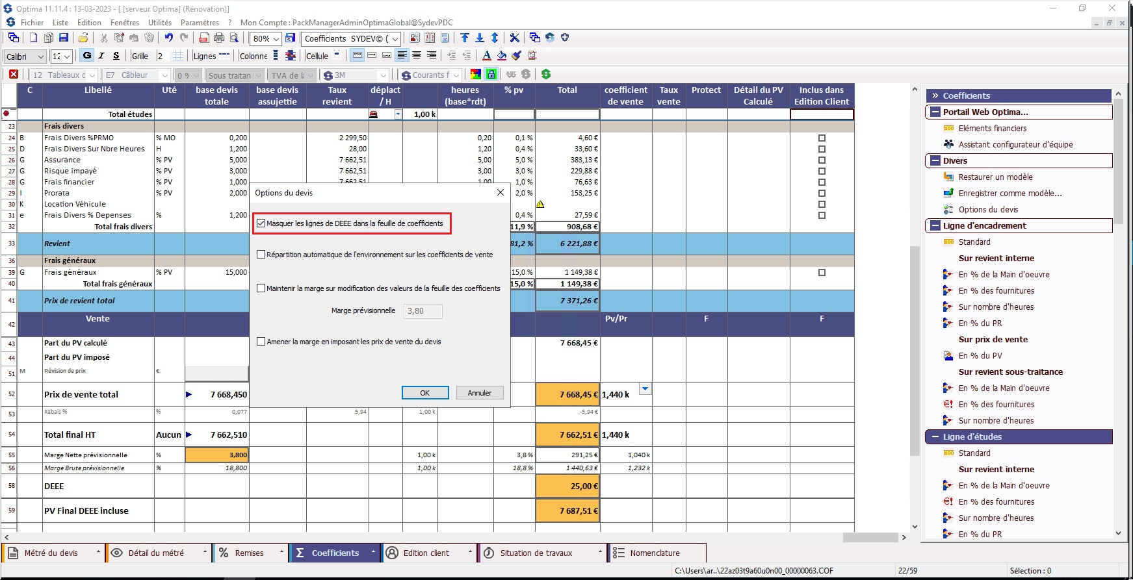Click the calculator icon in top toolbar

pyautogui.click(x=445, y=38)
